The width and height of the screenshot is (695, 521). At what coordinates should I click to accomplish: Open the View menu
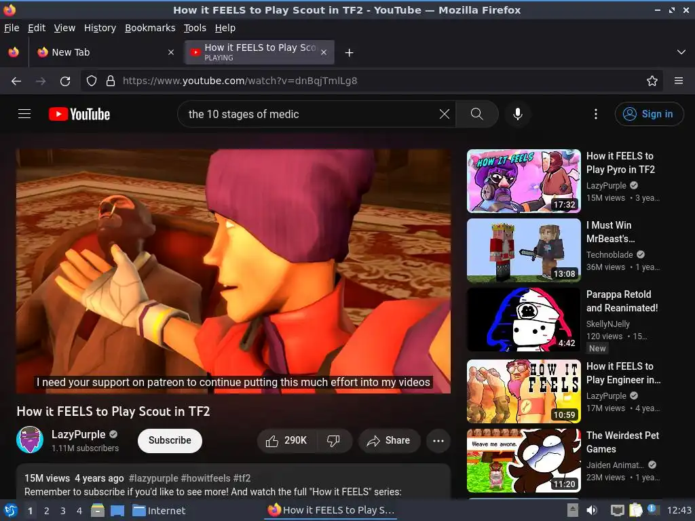click(x=64, y=28)
